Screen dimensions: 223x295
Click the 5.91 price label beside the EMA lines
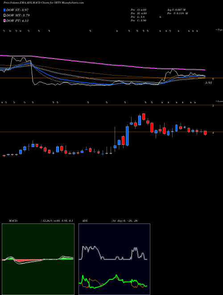[208, 83]
